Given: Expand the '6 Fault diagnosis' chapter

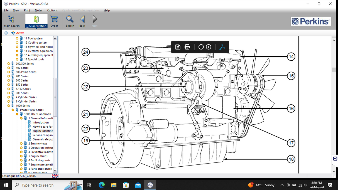Looking at the screenshot, I should click(21, 160).
